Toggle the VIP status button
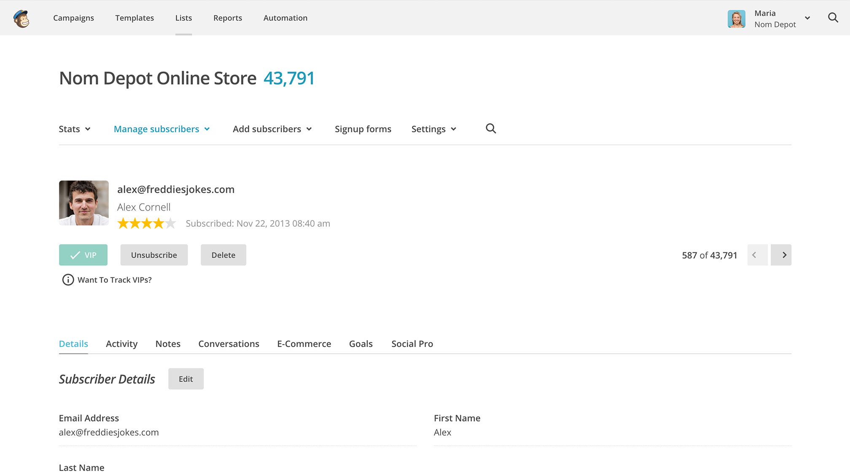The image size is (850, 475). (83, 255)
